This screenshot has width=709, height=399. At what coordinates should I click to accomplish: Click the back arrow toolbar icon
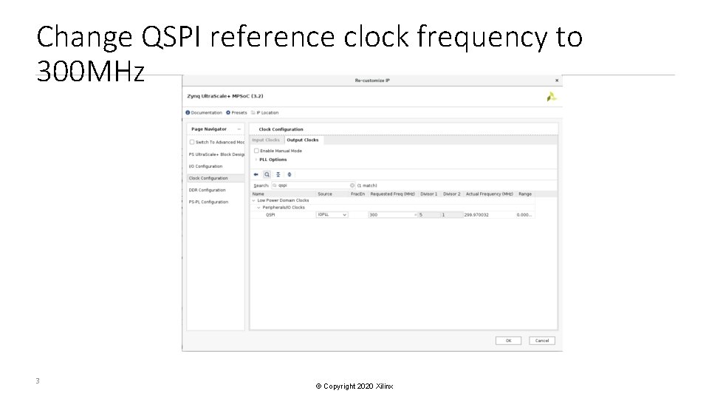[256, 174]
